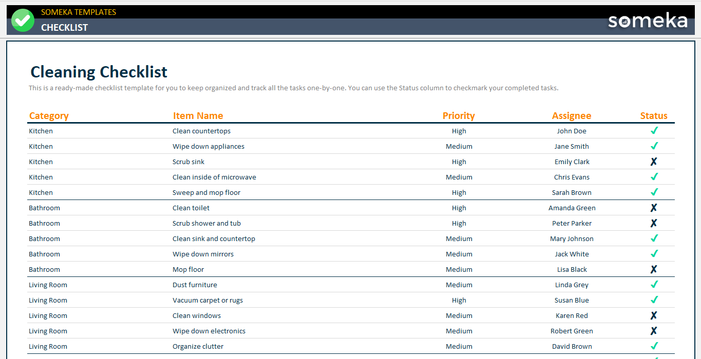Screen dimensions: 701x359
Task: Click assignee Susan Blue
Action: pos(572,301)
